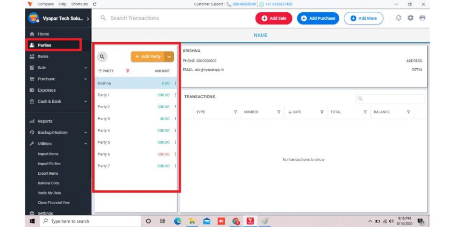The width and height of the screenshot is (455, 227).
Task: Click filter icon in Balance column
Action: pos(408,112)
